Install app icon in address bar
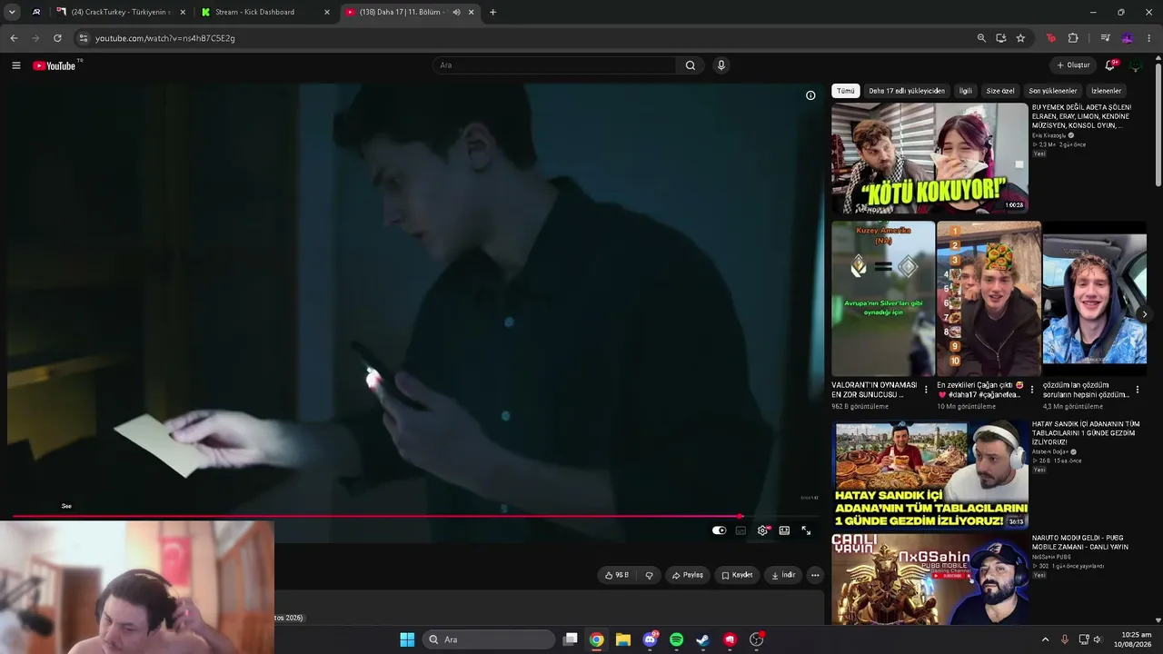Viewport: 1163px width, 654px height. coord(1000,38)
